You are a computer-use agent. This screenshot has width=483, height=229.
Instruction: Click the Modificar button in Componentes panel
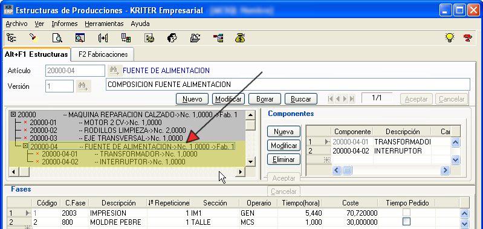pos(284,146)
